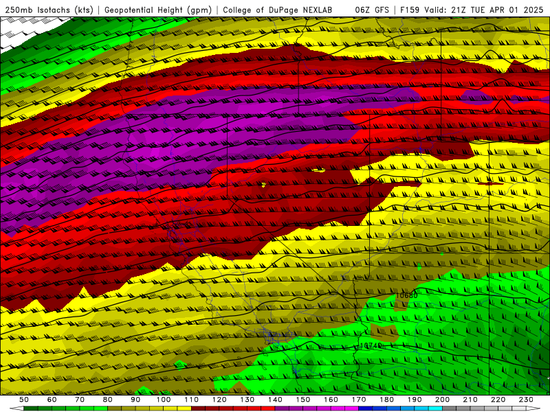Select the 80 label on the color scale
This screenshot has width=550, height=412.
108,400
